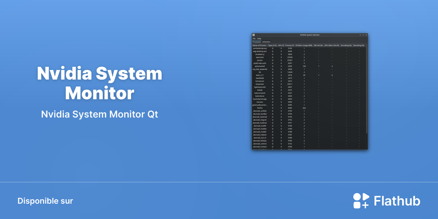Select the kaccess process row
438x219 pixels.
coord(309,102)
